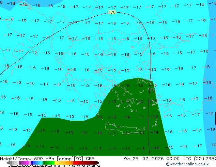Pick the yellow swatch in the temperature legend
This screenshot has width=216, height=167.
(x=56, y=163)
